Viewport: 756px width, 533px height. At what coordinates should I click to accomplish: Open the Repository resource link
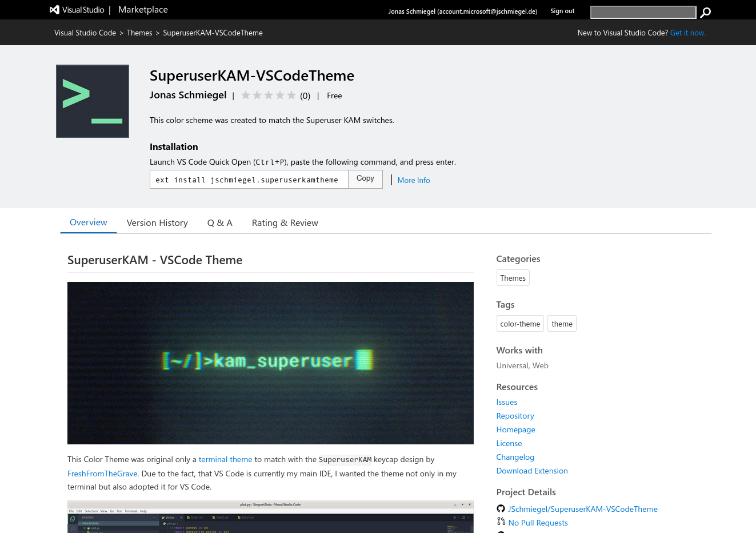(515, 416)
